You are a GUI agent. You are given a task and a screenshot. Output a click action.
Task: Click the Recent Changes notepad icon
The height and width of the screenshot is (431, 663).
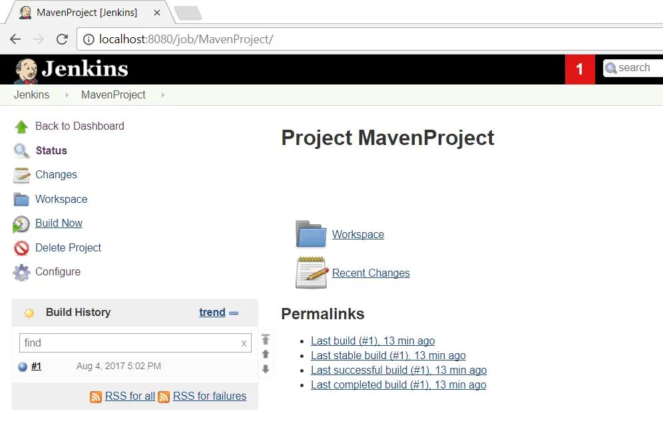click(x=312, y=273)
